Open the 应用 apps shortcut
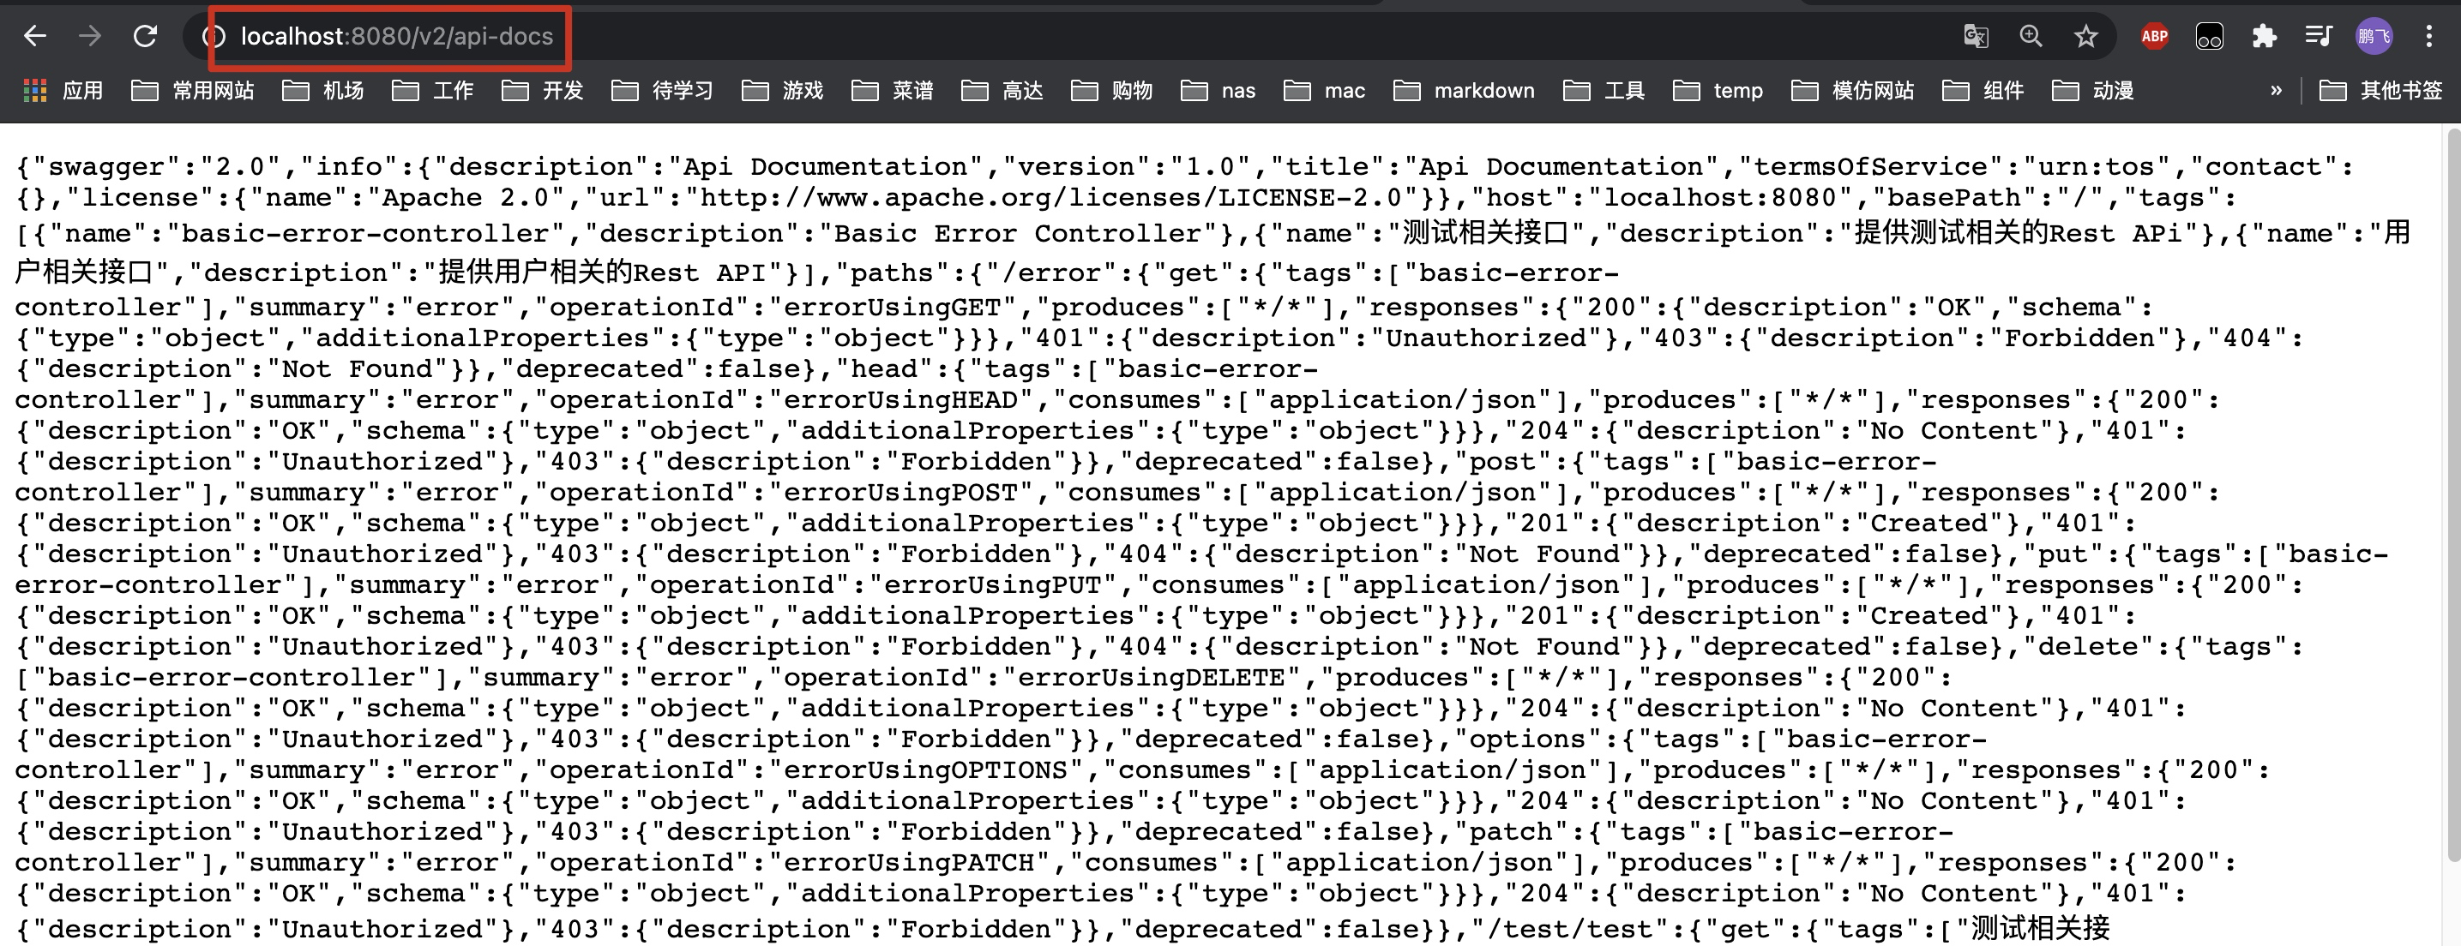Screen dimensions: 2461x946 [63, 91]
